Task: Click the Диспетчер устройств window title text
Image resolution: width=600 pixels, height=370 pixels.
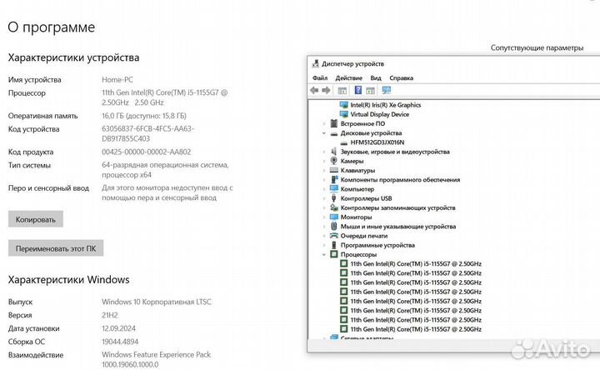Action: [x=352, y=64]
